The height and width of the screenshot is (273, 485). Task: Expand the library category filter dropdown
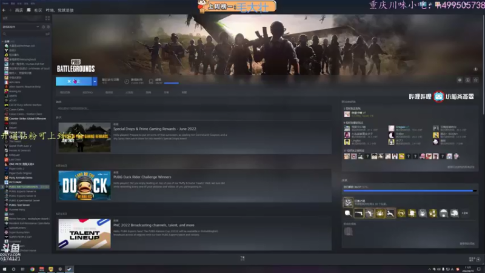point(38,27)
